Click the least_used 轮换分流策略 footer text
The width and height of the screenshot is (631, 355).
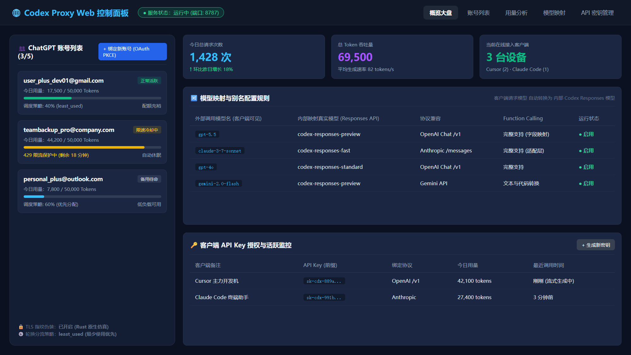pos(71,334)
